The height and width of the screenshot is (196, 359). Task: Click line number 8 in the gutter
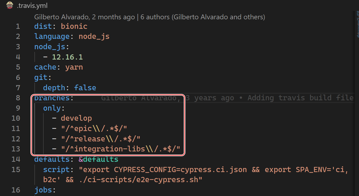click(18, 98)
